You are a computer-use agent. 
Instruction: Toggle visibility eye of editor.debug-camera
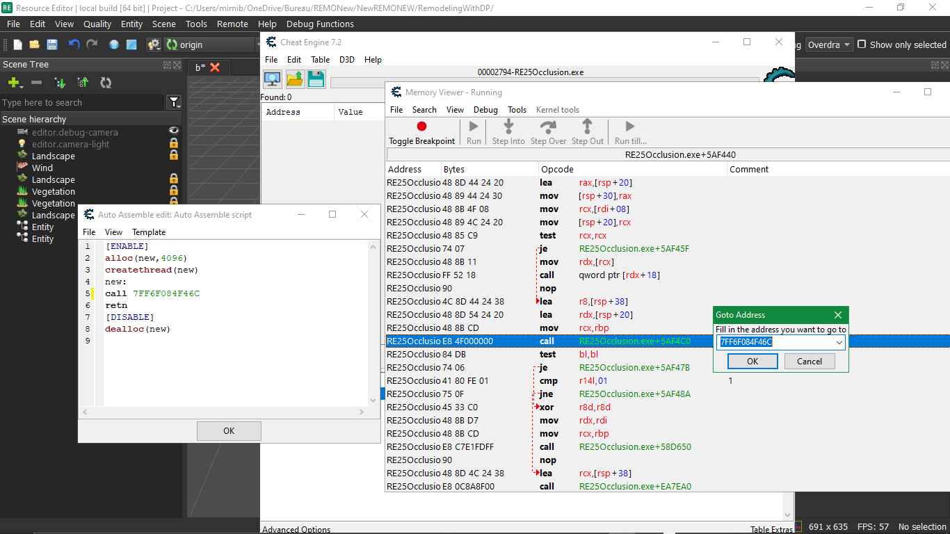174,131
